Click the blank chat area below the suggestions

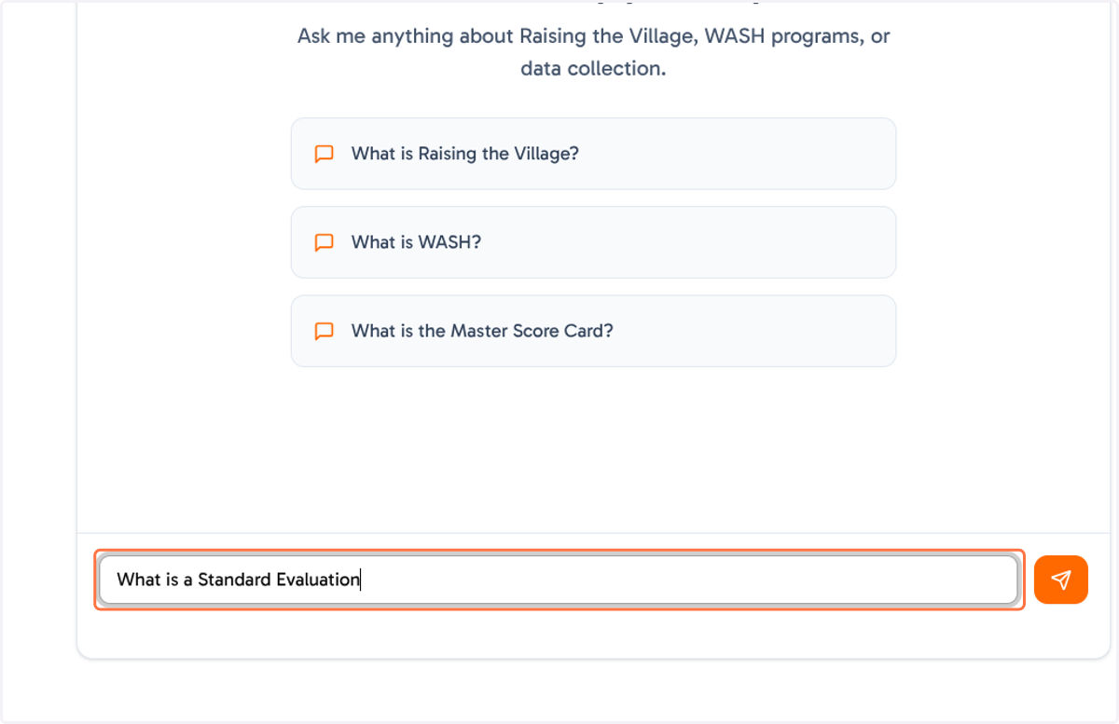coord(593,447)
